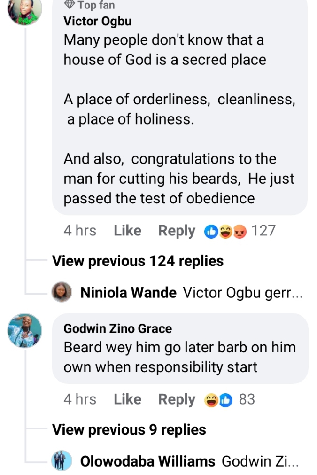The width and height of the screenshot is (317, 475).
Task: Expand View previous 124 replies
Action: pyautogui.click(x=138, y=261)
